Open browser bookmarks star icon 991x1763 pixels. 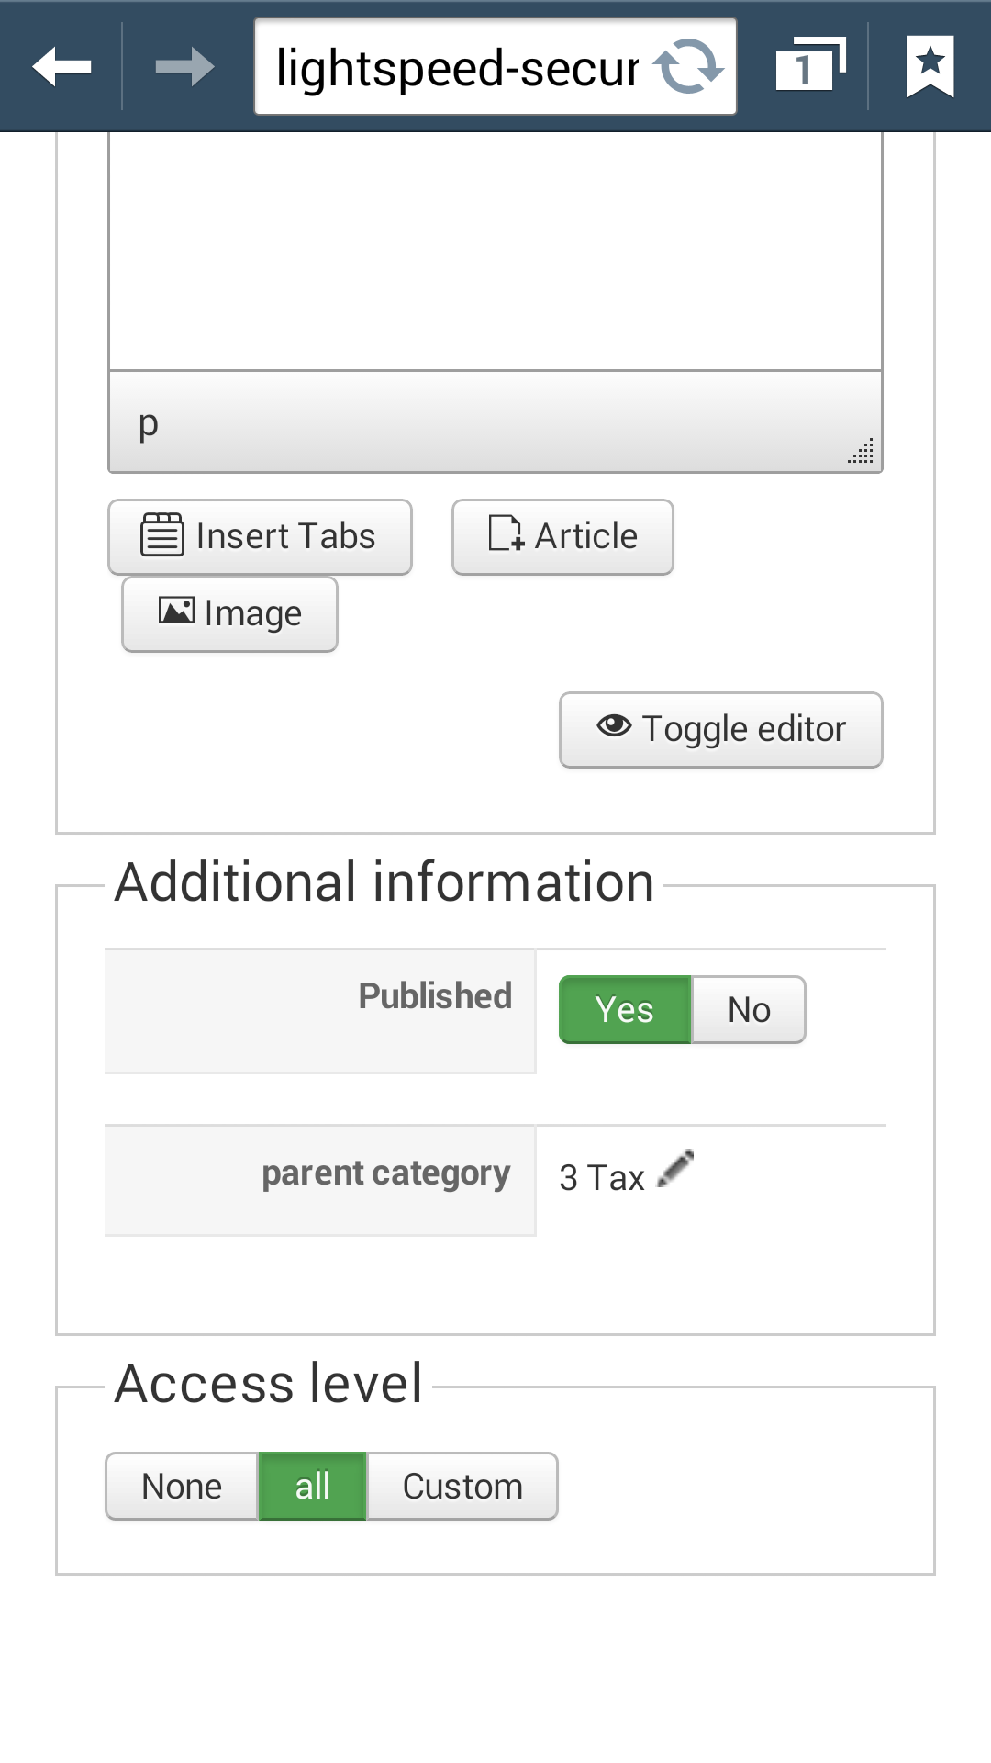click(930, 67)
